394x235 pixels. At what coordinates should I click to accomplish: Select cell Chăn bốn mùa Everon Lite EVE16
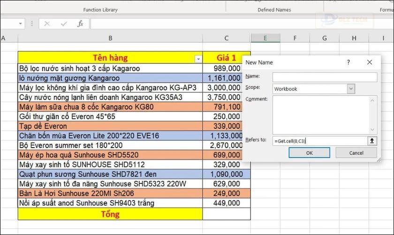110,135
